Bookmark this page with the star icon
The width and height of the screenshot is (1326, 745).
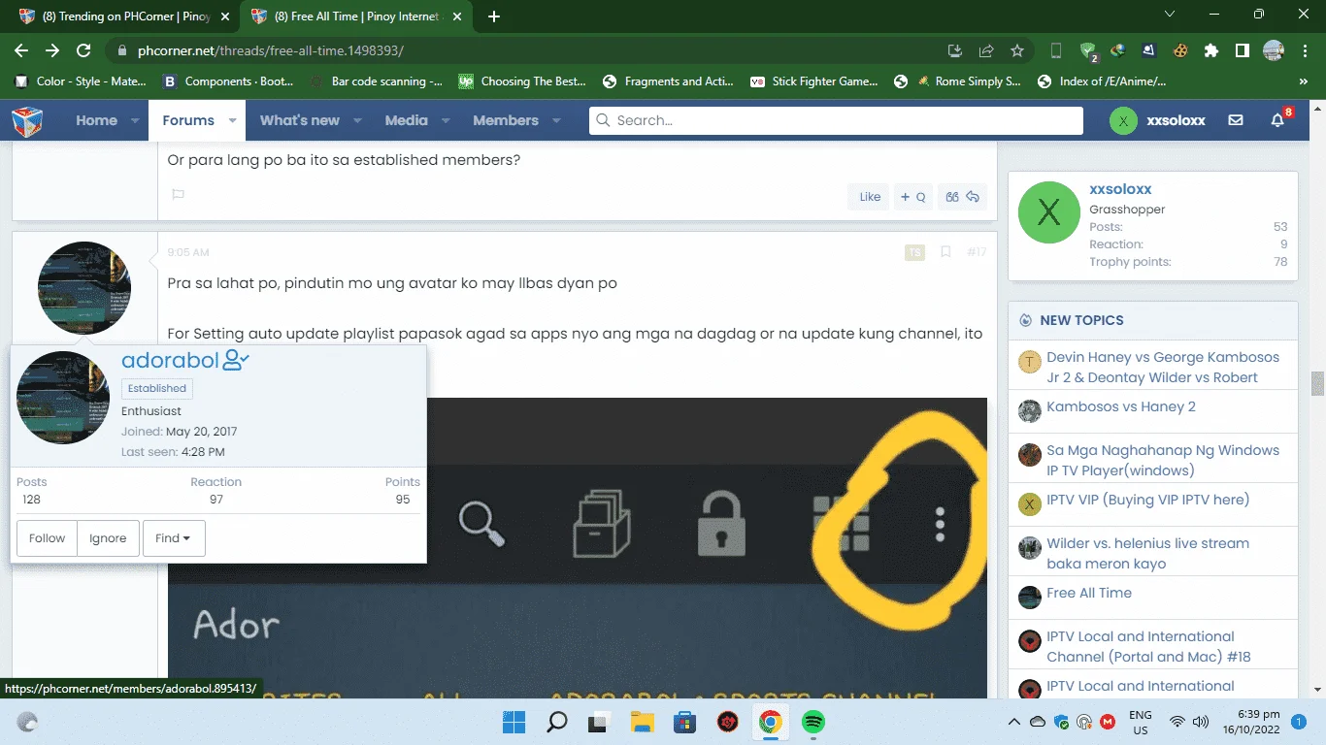pyautogui.click(x=1017, y=50)
